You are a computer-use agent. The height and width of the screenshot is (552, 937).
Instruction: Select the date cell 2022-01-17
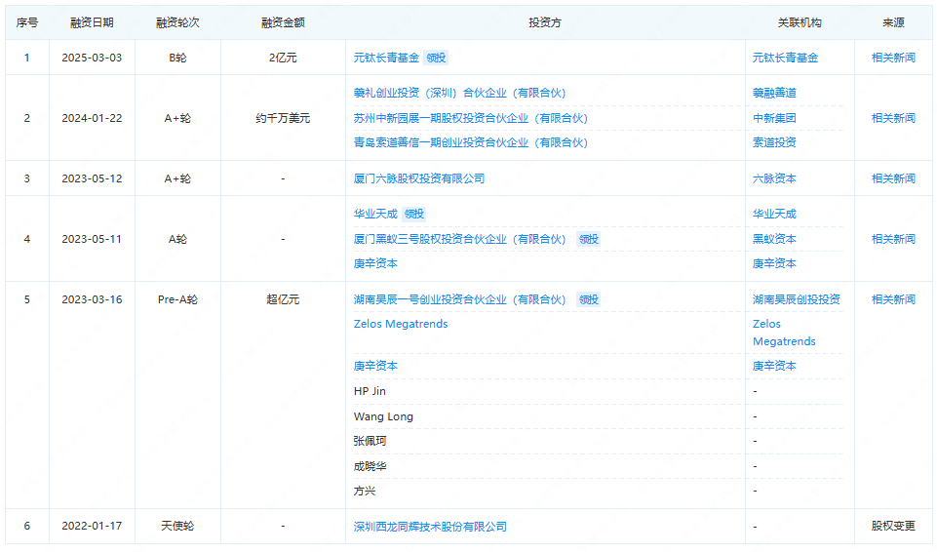pyautogui.click(x=92, y=526)
